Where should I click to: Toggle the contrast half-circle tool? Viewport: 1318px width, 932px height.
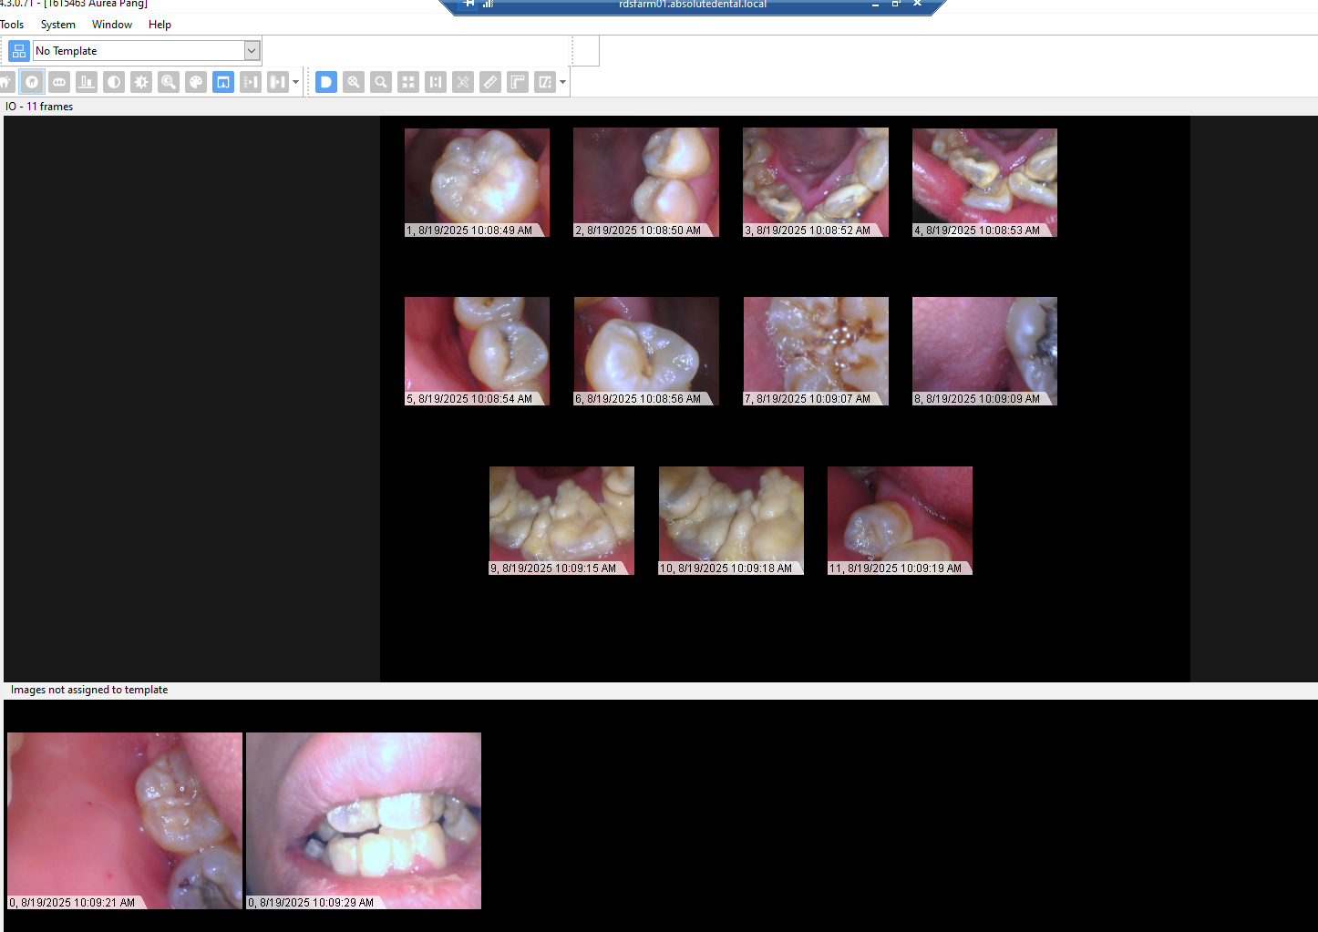pyautogui.click(x=114, y=82)
